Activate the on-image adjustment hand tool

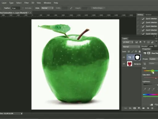click(x=144, y=64)
